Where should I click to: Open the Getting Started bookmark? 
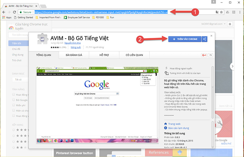(23, 17)
